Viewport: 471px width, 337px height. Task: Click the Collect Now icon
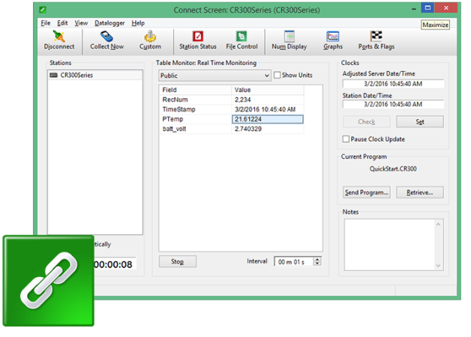[x=106, y=36]
